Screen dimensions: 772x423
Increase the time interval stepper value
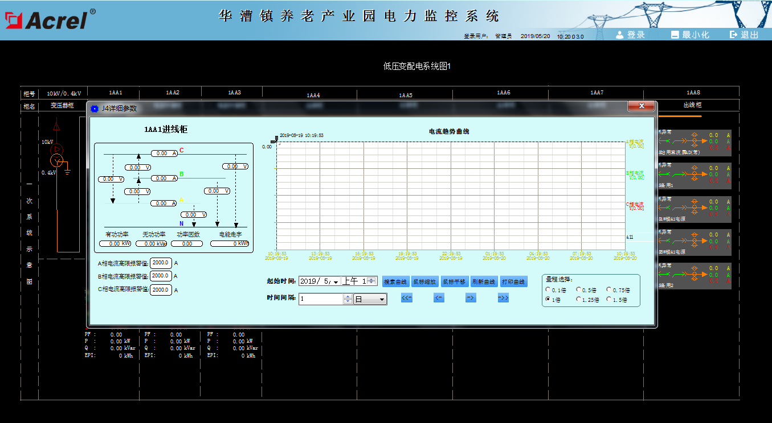[348, 296]
